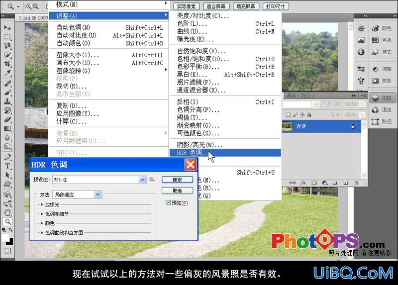Select the Custom Shape tool
The height and width of the screenshot is (285, 398).
point(7,184)
